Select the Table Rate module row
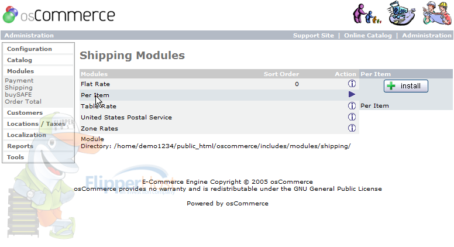 pyautogui.click(x=219, y=106)
